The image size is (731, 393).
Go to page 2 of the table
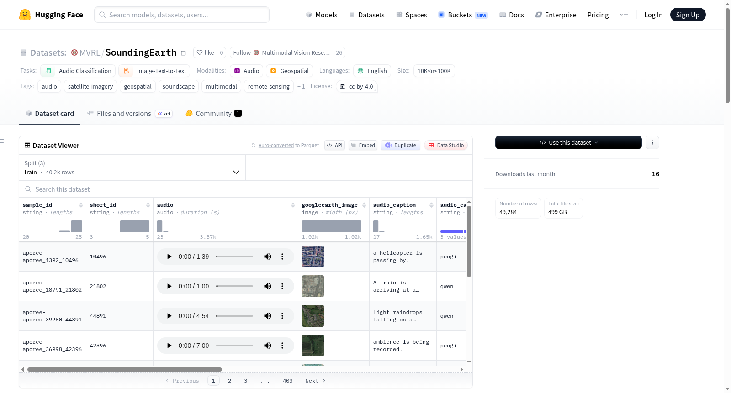point(229,381)
